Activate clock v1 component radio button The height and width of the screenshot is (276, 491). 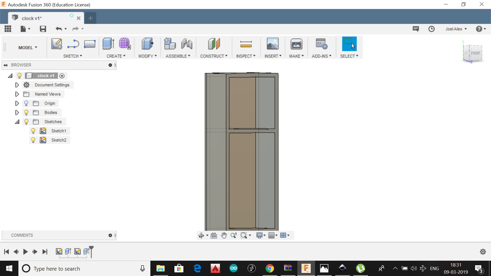[x=62, y=76]
